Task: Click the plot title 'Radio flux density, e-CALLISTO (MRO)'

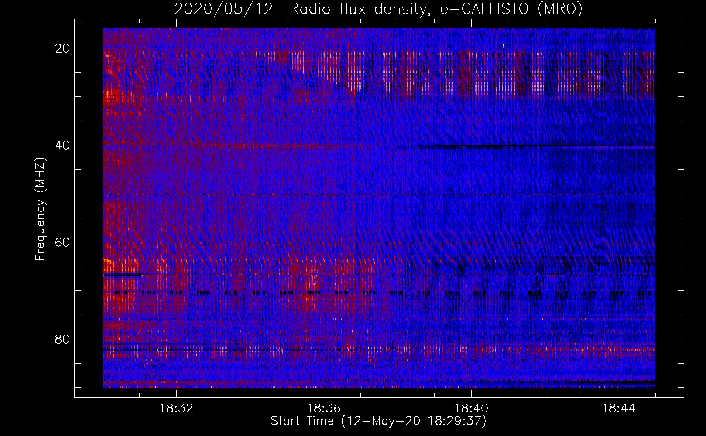Action: coord(436,9)
